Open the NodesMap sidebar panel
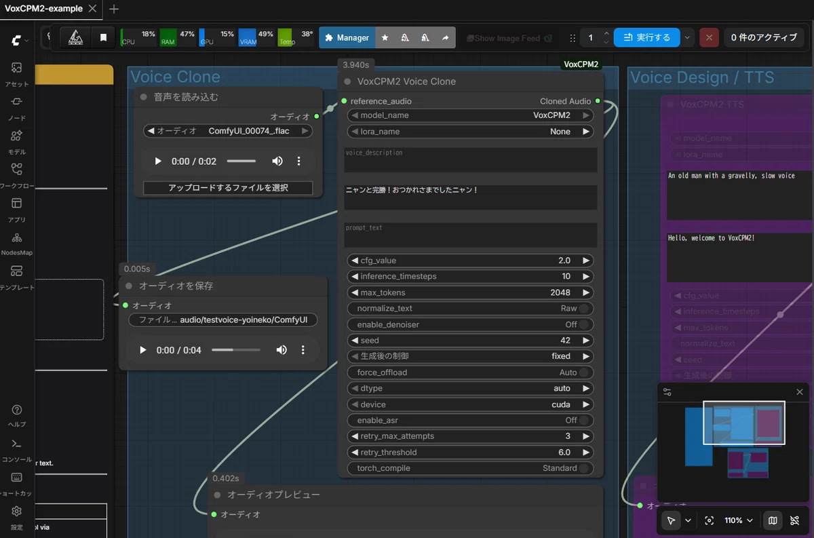The image size is (814, 538). point(17,243)
